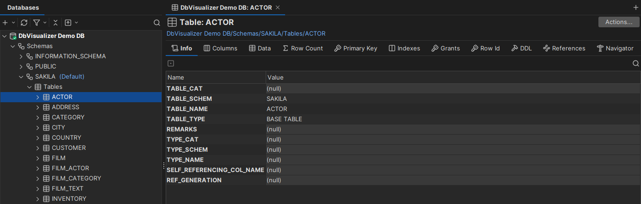This screenshot has height=204, width=641.
Task: Click the table icon beside Table: ACTOR heading
Action: pos(172,22)
